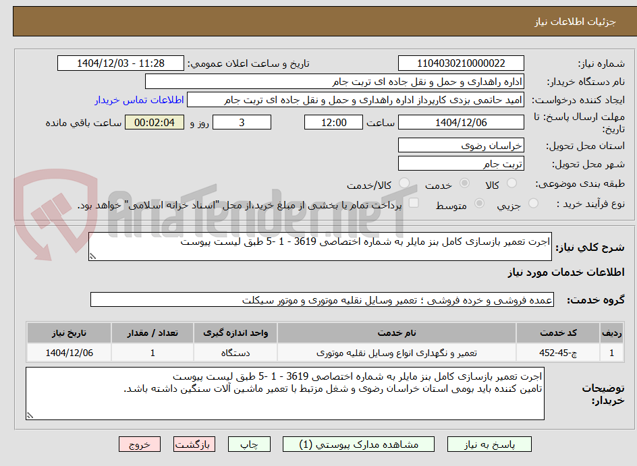Click the quantity cell in row 1
Image resolution: width=637 pixels, height=466 pixels.
pyautogui.click(x=153, y=353)
